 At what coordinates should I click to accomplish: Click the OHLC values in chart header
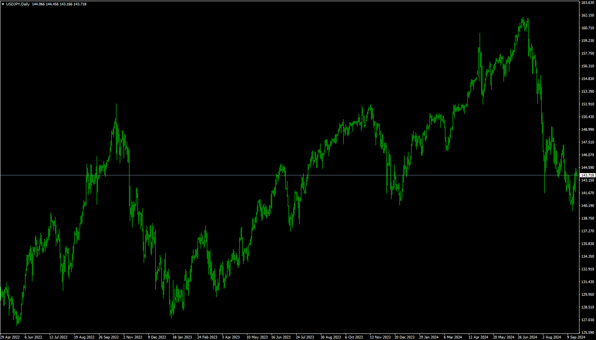pyautogui.click(x=59, y=4)
